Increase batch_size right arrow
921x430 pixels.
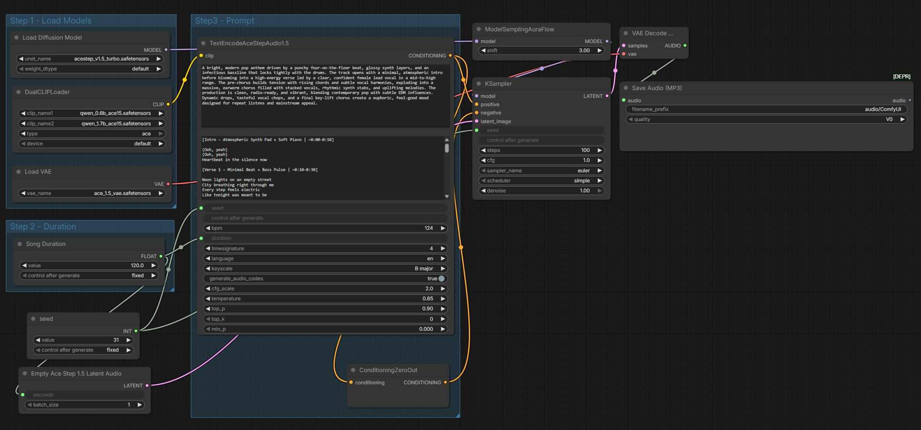click(139, 405)
